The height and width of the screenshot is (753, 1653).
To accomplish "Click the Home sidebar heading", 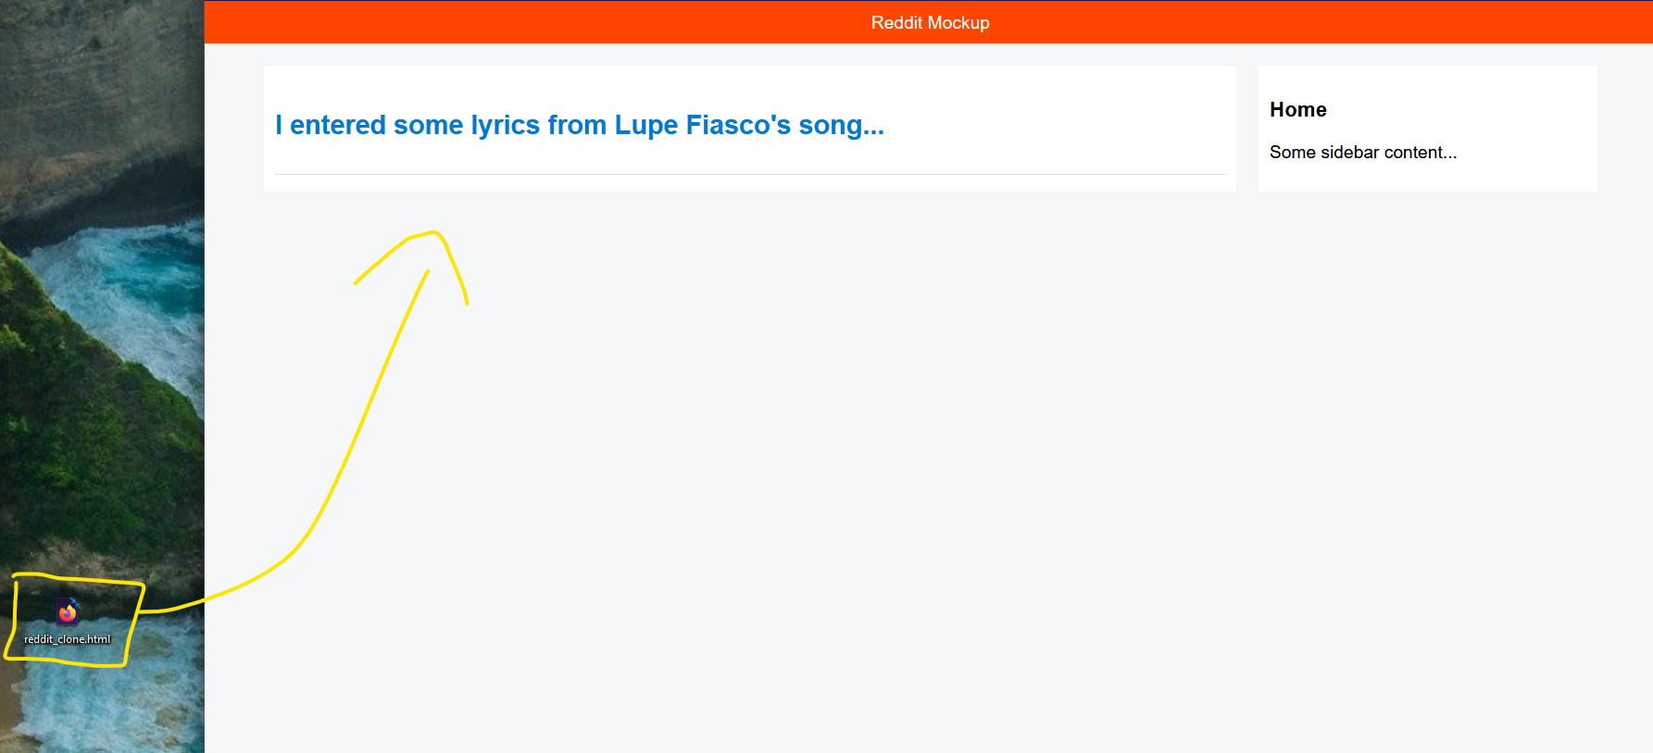I will click(1297, 110).
